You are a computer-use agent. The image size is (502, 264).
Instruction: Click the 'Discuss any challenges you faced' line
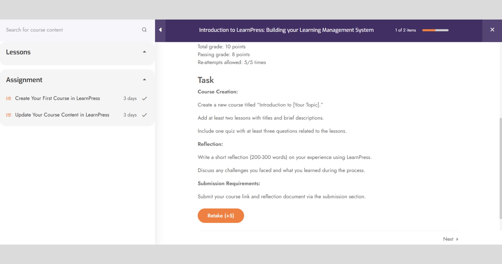pos(281,170)
